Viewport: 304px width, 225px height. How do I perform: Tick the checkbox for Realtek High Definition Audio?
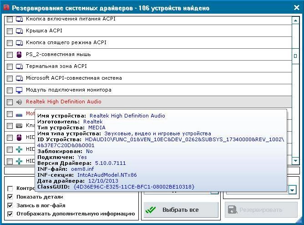[x=10, y=102]
